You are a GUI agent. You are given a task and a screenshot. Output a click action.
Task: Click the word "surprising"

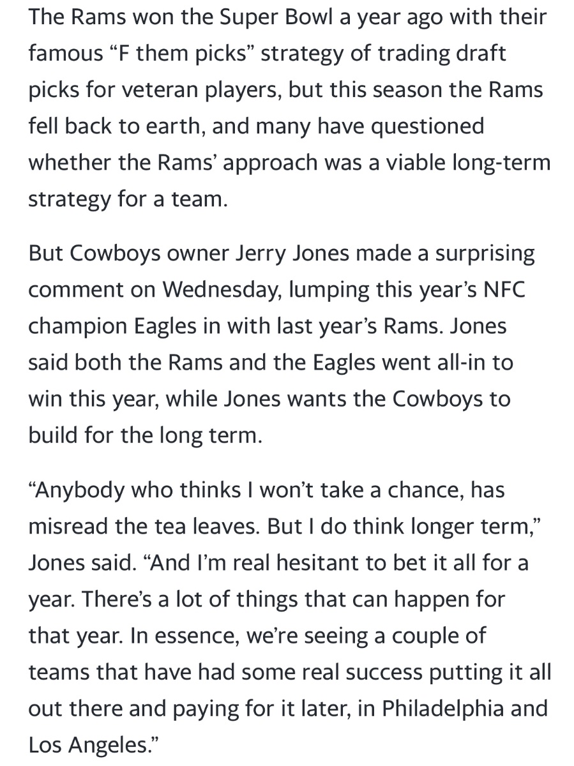[x=485, y=253]
